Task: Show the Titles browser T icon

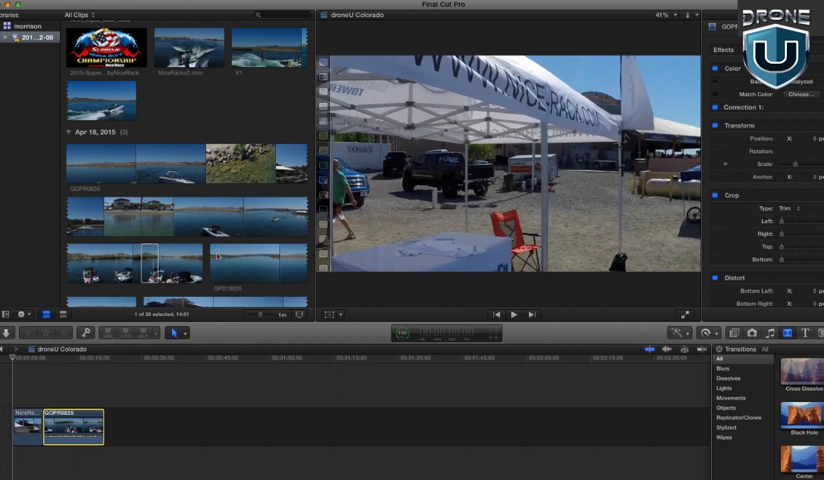Action: pyautogui.click(x=805, y=333)
